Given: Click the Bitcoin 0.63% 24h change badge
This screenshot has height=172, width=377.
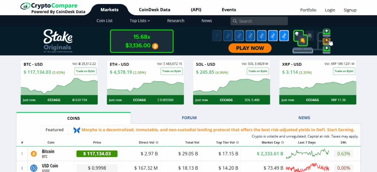Looking at the screenshot, I should (x=343, y=154).
